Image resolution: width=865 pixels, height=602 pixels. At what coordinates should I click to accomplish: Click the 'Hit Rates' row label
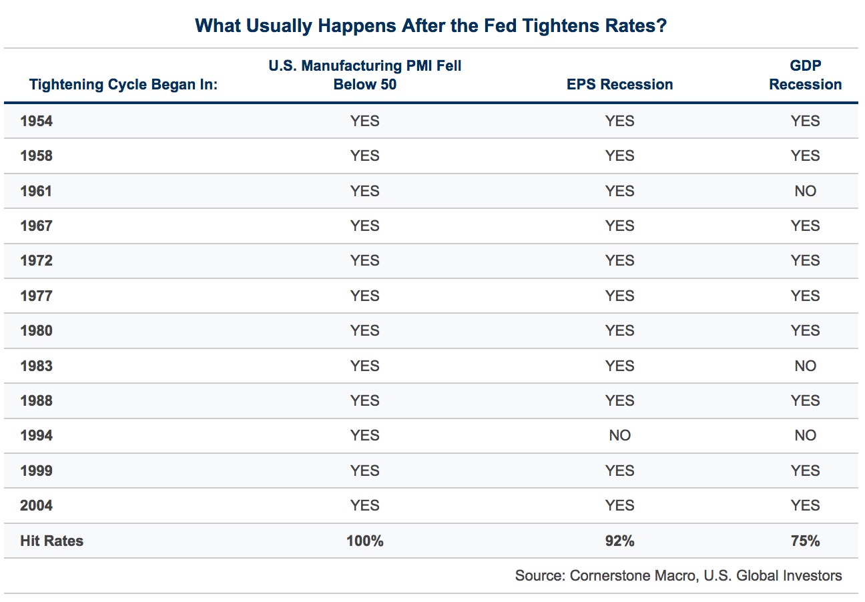[x=52, y=541]
